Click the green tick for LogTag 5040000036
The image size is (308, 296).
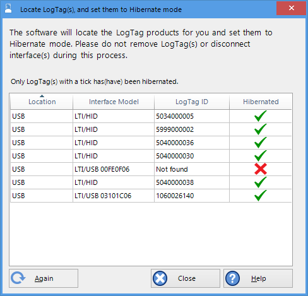(261, 143)
